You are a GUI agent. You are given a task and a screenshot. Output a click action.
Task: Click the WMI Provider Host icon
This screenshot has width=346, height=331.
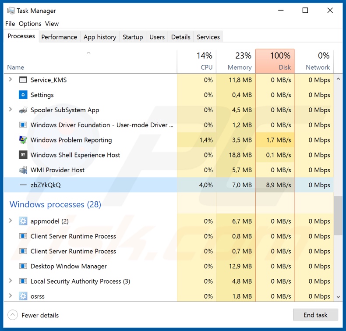(x=23, y=170)
